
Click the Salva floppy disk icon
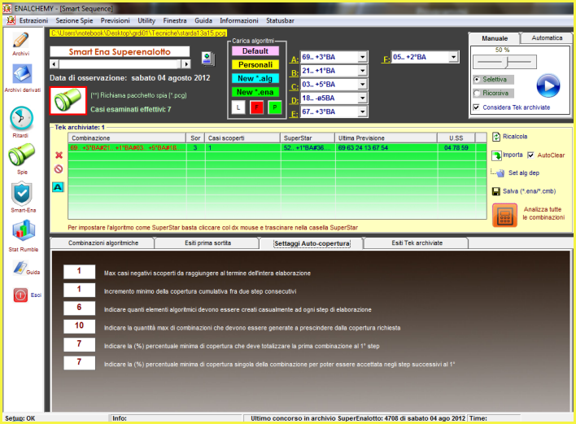(496, 191)
